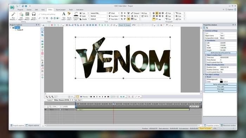Click the Preview playback button
Screen dimensions: 246x138
click(84, 97)
